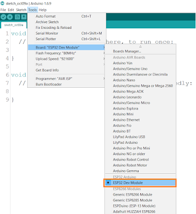Image resolution: width=196 pixels, height=214 pixels.
Task: Select Arduino Pro or Pro Mini
Action: pos(140,148)
